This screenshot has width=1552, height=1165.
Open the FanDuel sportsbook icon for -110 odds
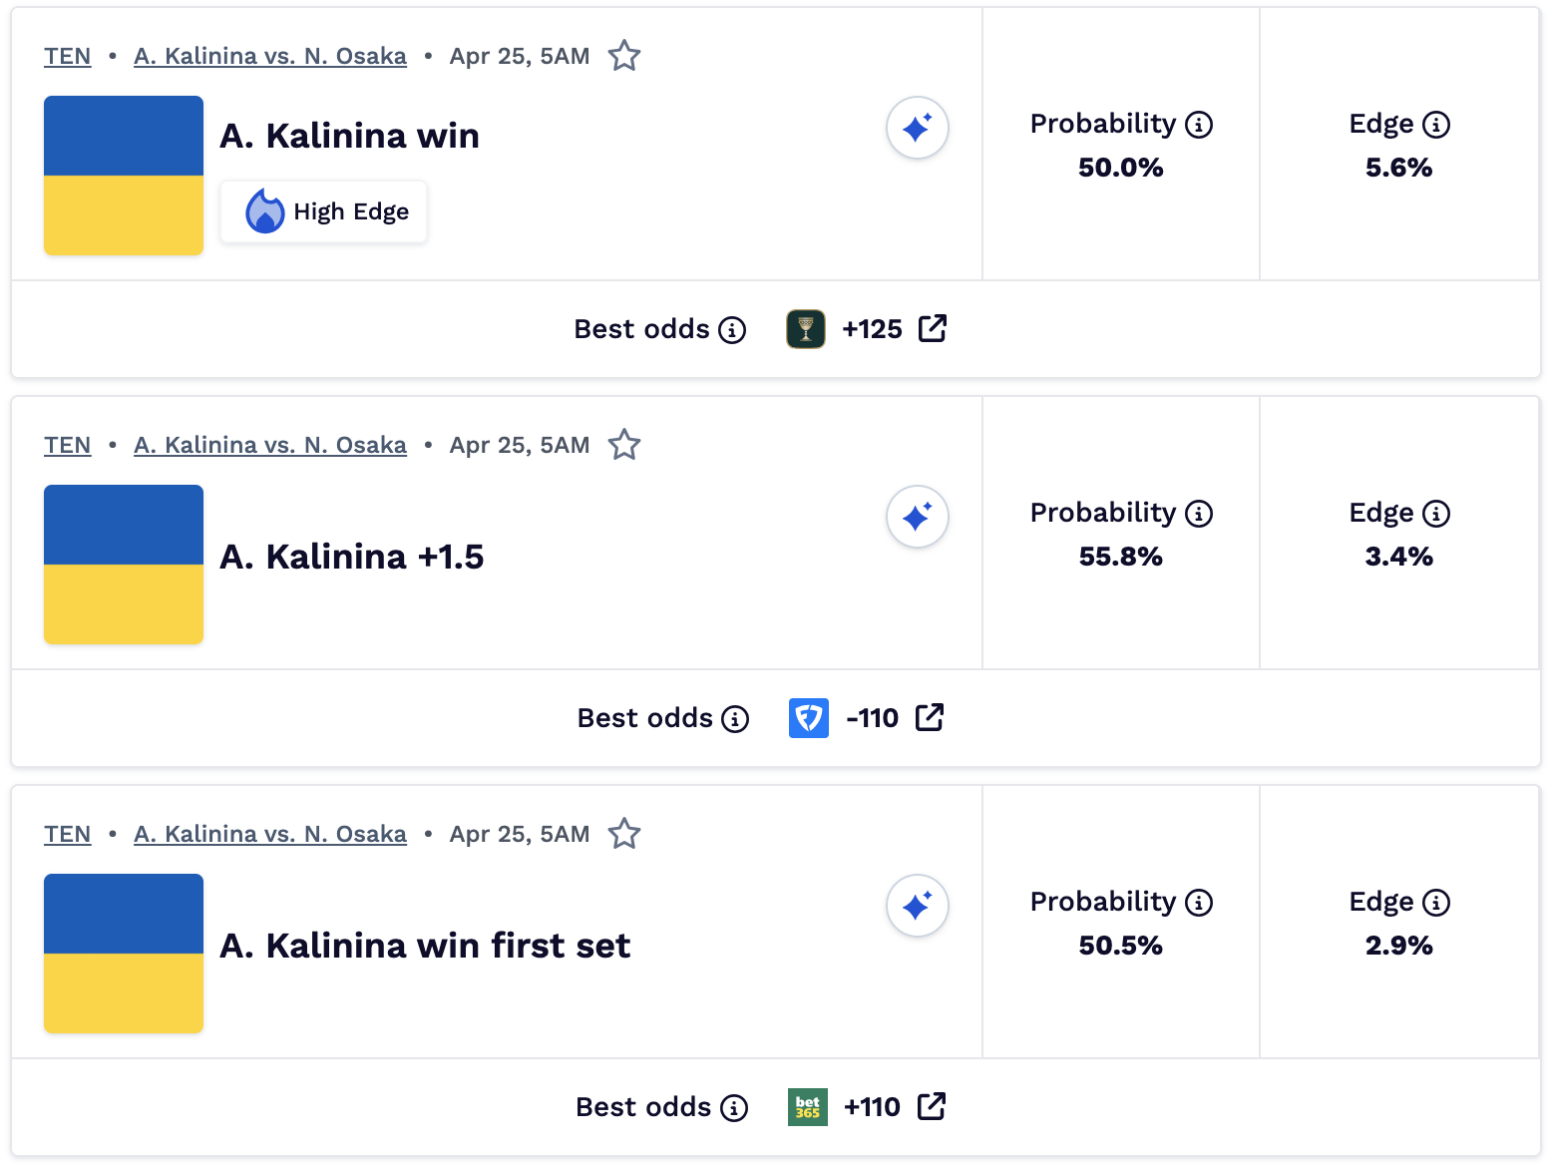click(x=808, y=717)
